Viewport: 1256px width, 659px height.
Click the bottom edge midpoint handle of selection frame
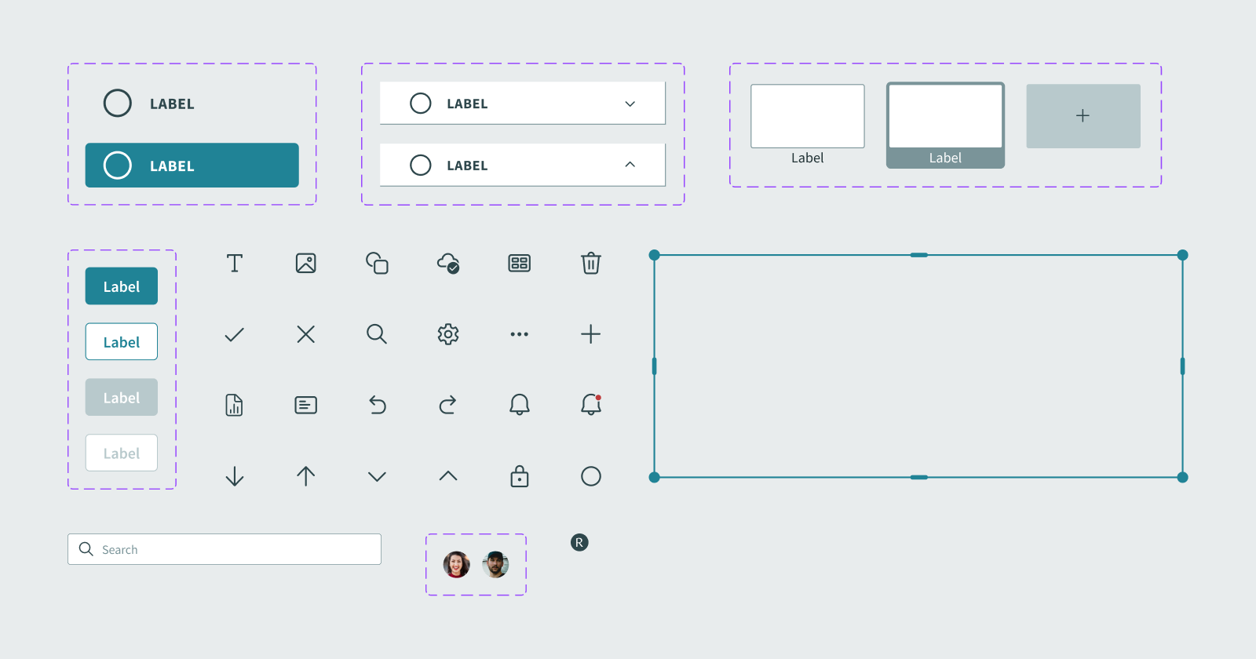[919, 477]
